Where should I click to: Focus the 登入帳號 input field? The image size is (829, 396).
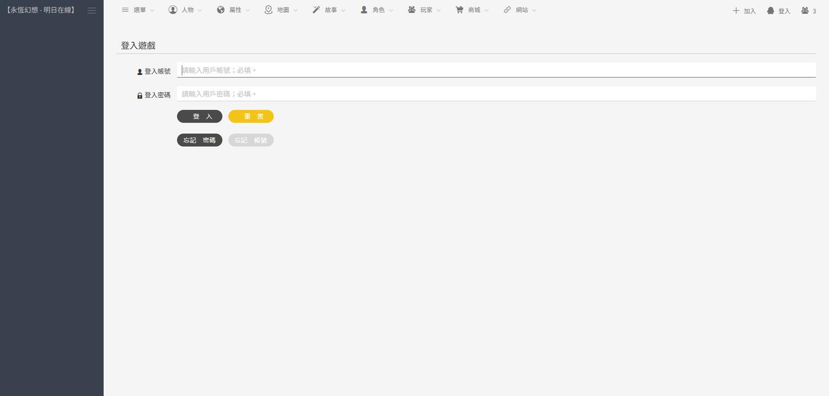(496, 70)
